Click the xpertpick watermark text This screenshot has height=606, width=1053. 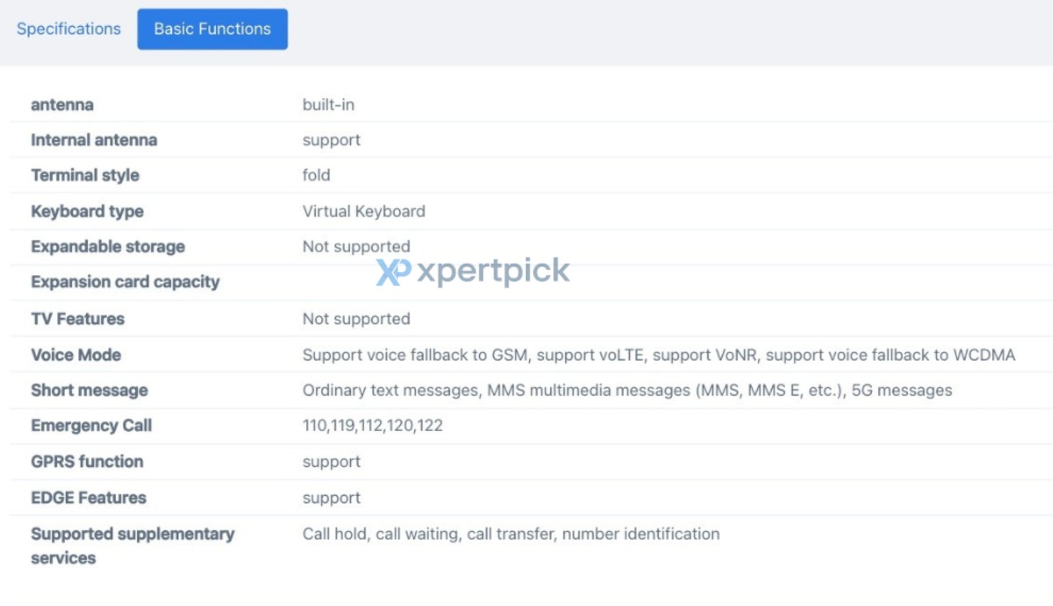[x=493, y=271]
